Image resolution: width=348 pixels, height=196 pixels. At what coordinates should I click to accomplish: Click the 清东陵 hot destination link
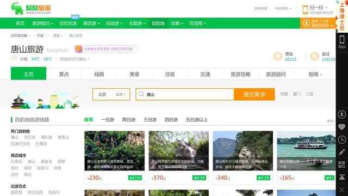46,137
